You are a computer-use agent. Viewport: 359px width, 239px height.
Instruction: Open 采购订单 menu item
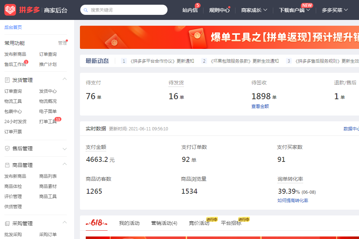(48, 234)
